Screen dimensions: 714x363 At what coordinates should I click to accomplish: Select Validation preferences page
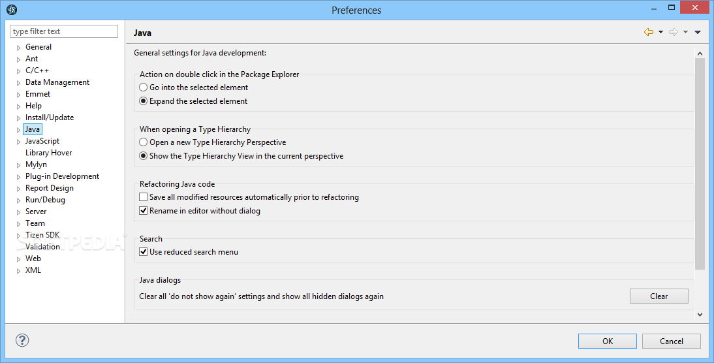pyautogui.click(x=42, y=246)
